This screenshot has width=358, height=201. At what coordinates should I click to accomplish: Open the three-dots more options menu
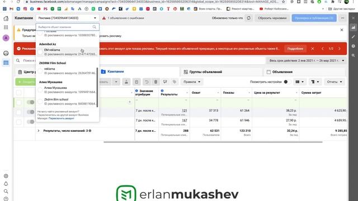[x=342, y=18]
